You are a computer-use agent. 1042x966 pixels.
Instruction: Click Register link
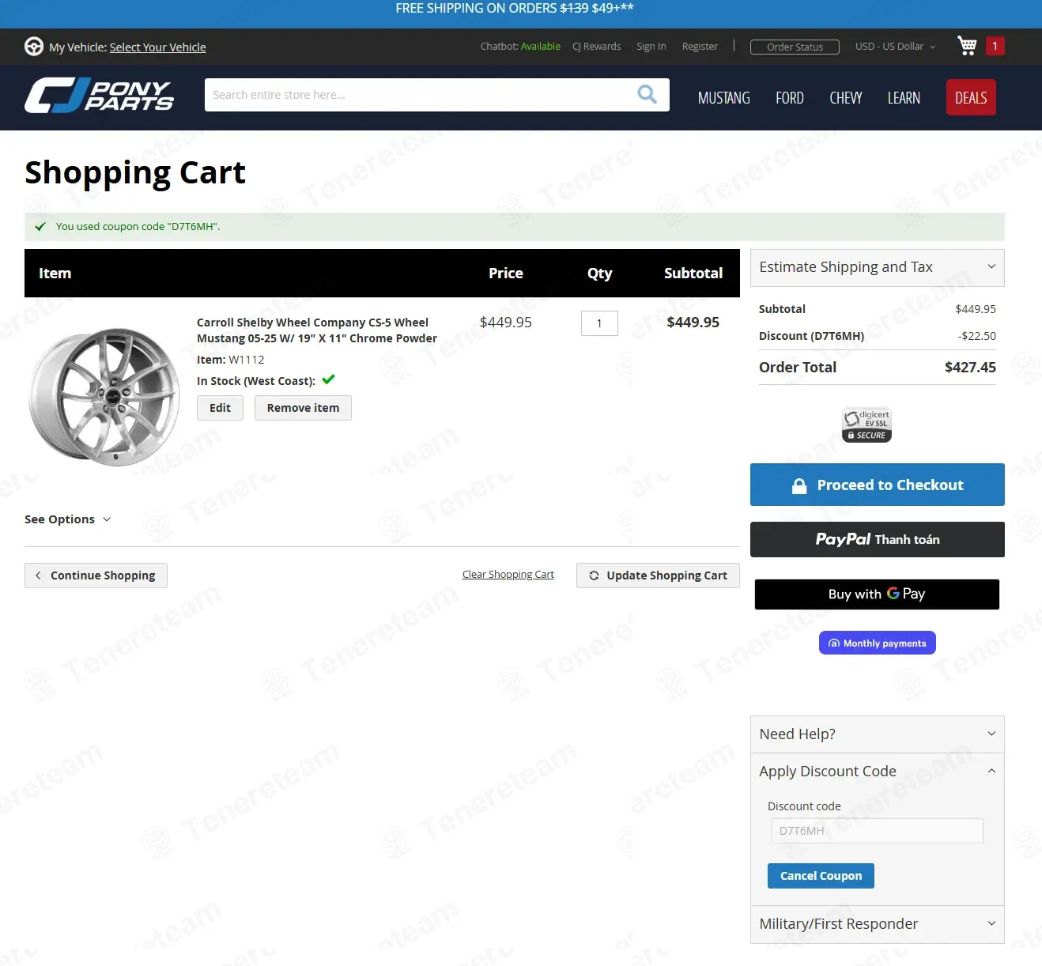point(700,47)
